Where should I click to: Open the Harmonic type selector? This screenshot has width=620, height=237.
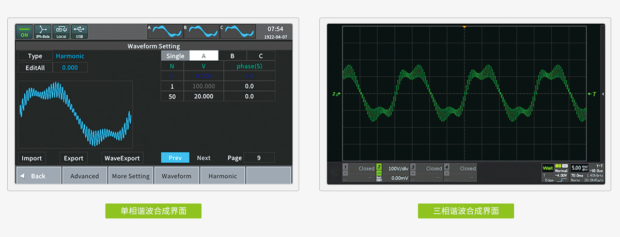(70, 56)
